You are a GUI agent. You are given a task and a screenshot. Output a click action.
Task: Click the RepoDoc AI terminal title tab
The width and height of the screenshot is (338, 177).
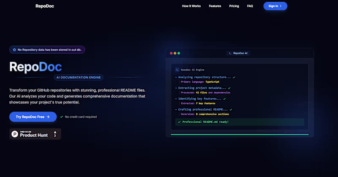(238, 53)
